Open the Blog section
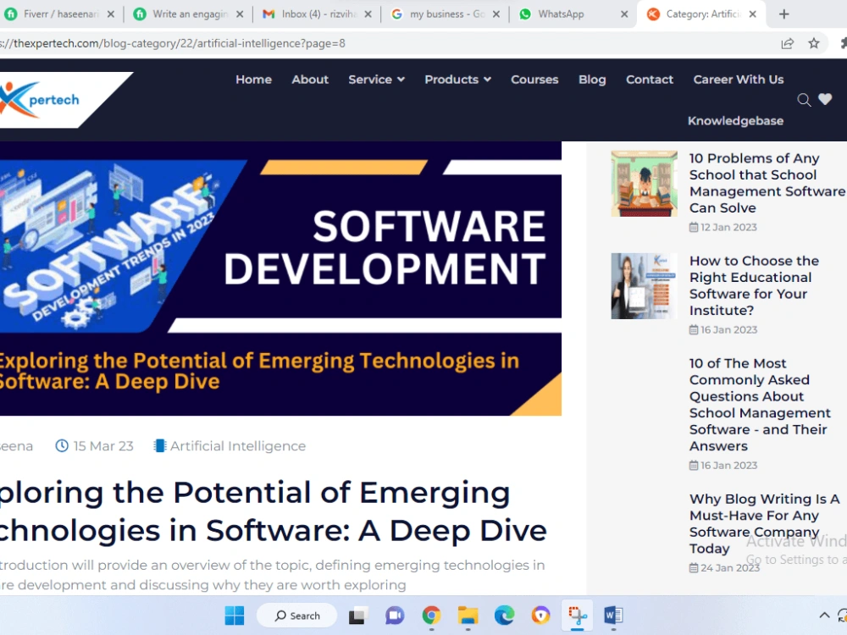This screenshot has height=635, width=847. tap(592, 80)
